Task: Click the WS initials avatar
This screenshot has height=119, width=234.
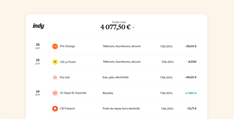Action: click(x=55, y=93)
